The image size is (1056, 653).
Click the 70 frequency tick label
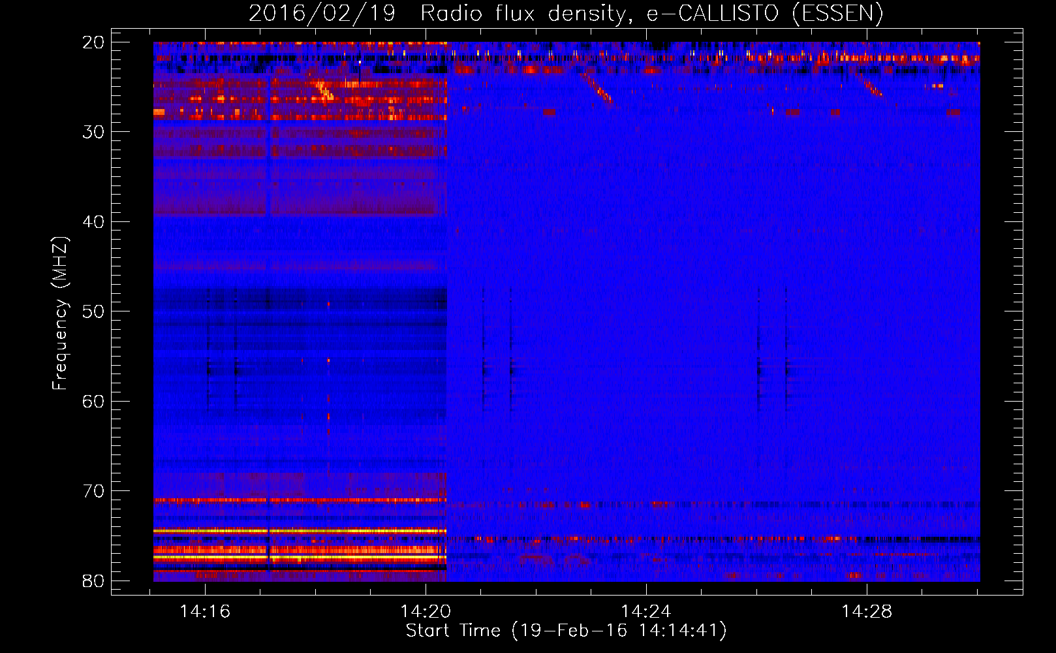click(93, 491)
